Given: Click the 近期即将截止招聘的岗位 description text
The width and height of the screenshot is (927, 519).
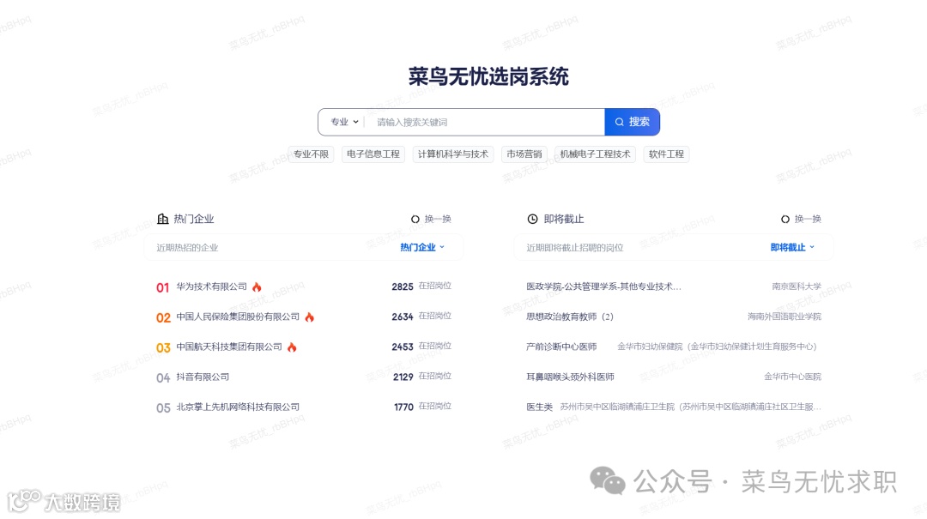Looking at the screenshot, I should pos(574,248).
